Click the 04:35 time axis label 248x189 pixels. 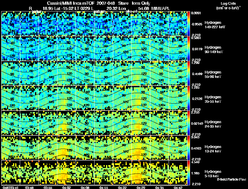pyautogui.click(x=159, y=188)
